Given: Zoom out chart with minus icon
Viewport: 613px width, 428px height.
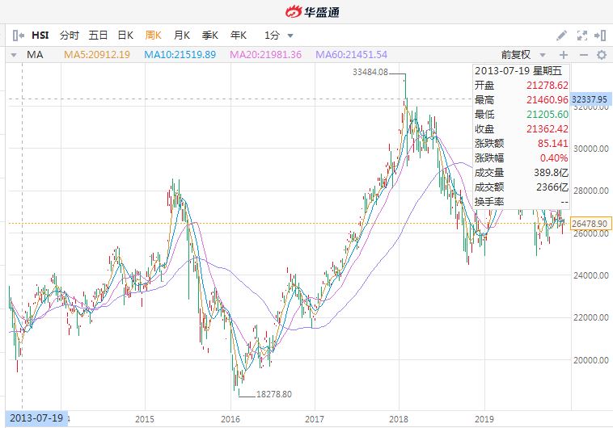Looking at the screenshot, I should tap(583, 55).
